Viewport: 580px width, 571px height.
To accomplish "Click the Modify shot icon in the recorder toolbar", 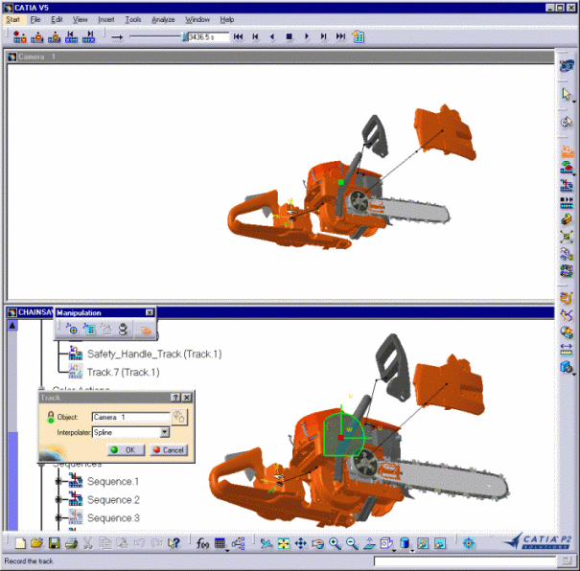I will [x=37, y=36].
